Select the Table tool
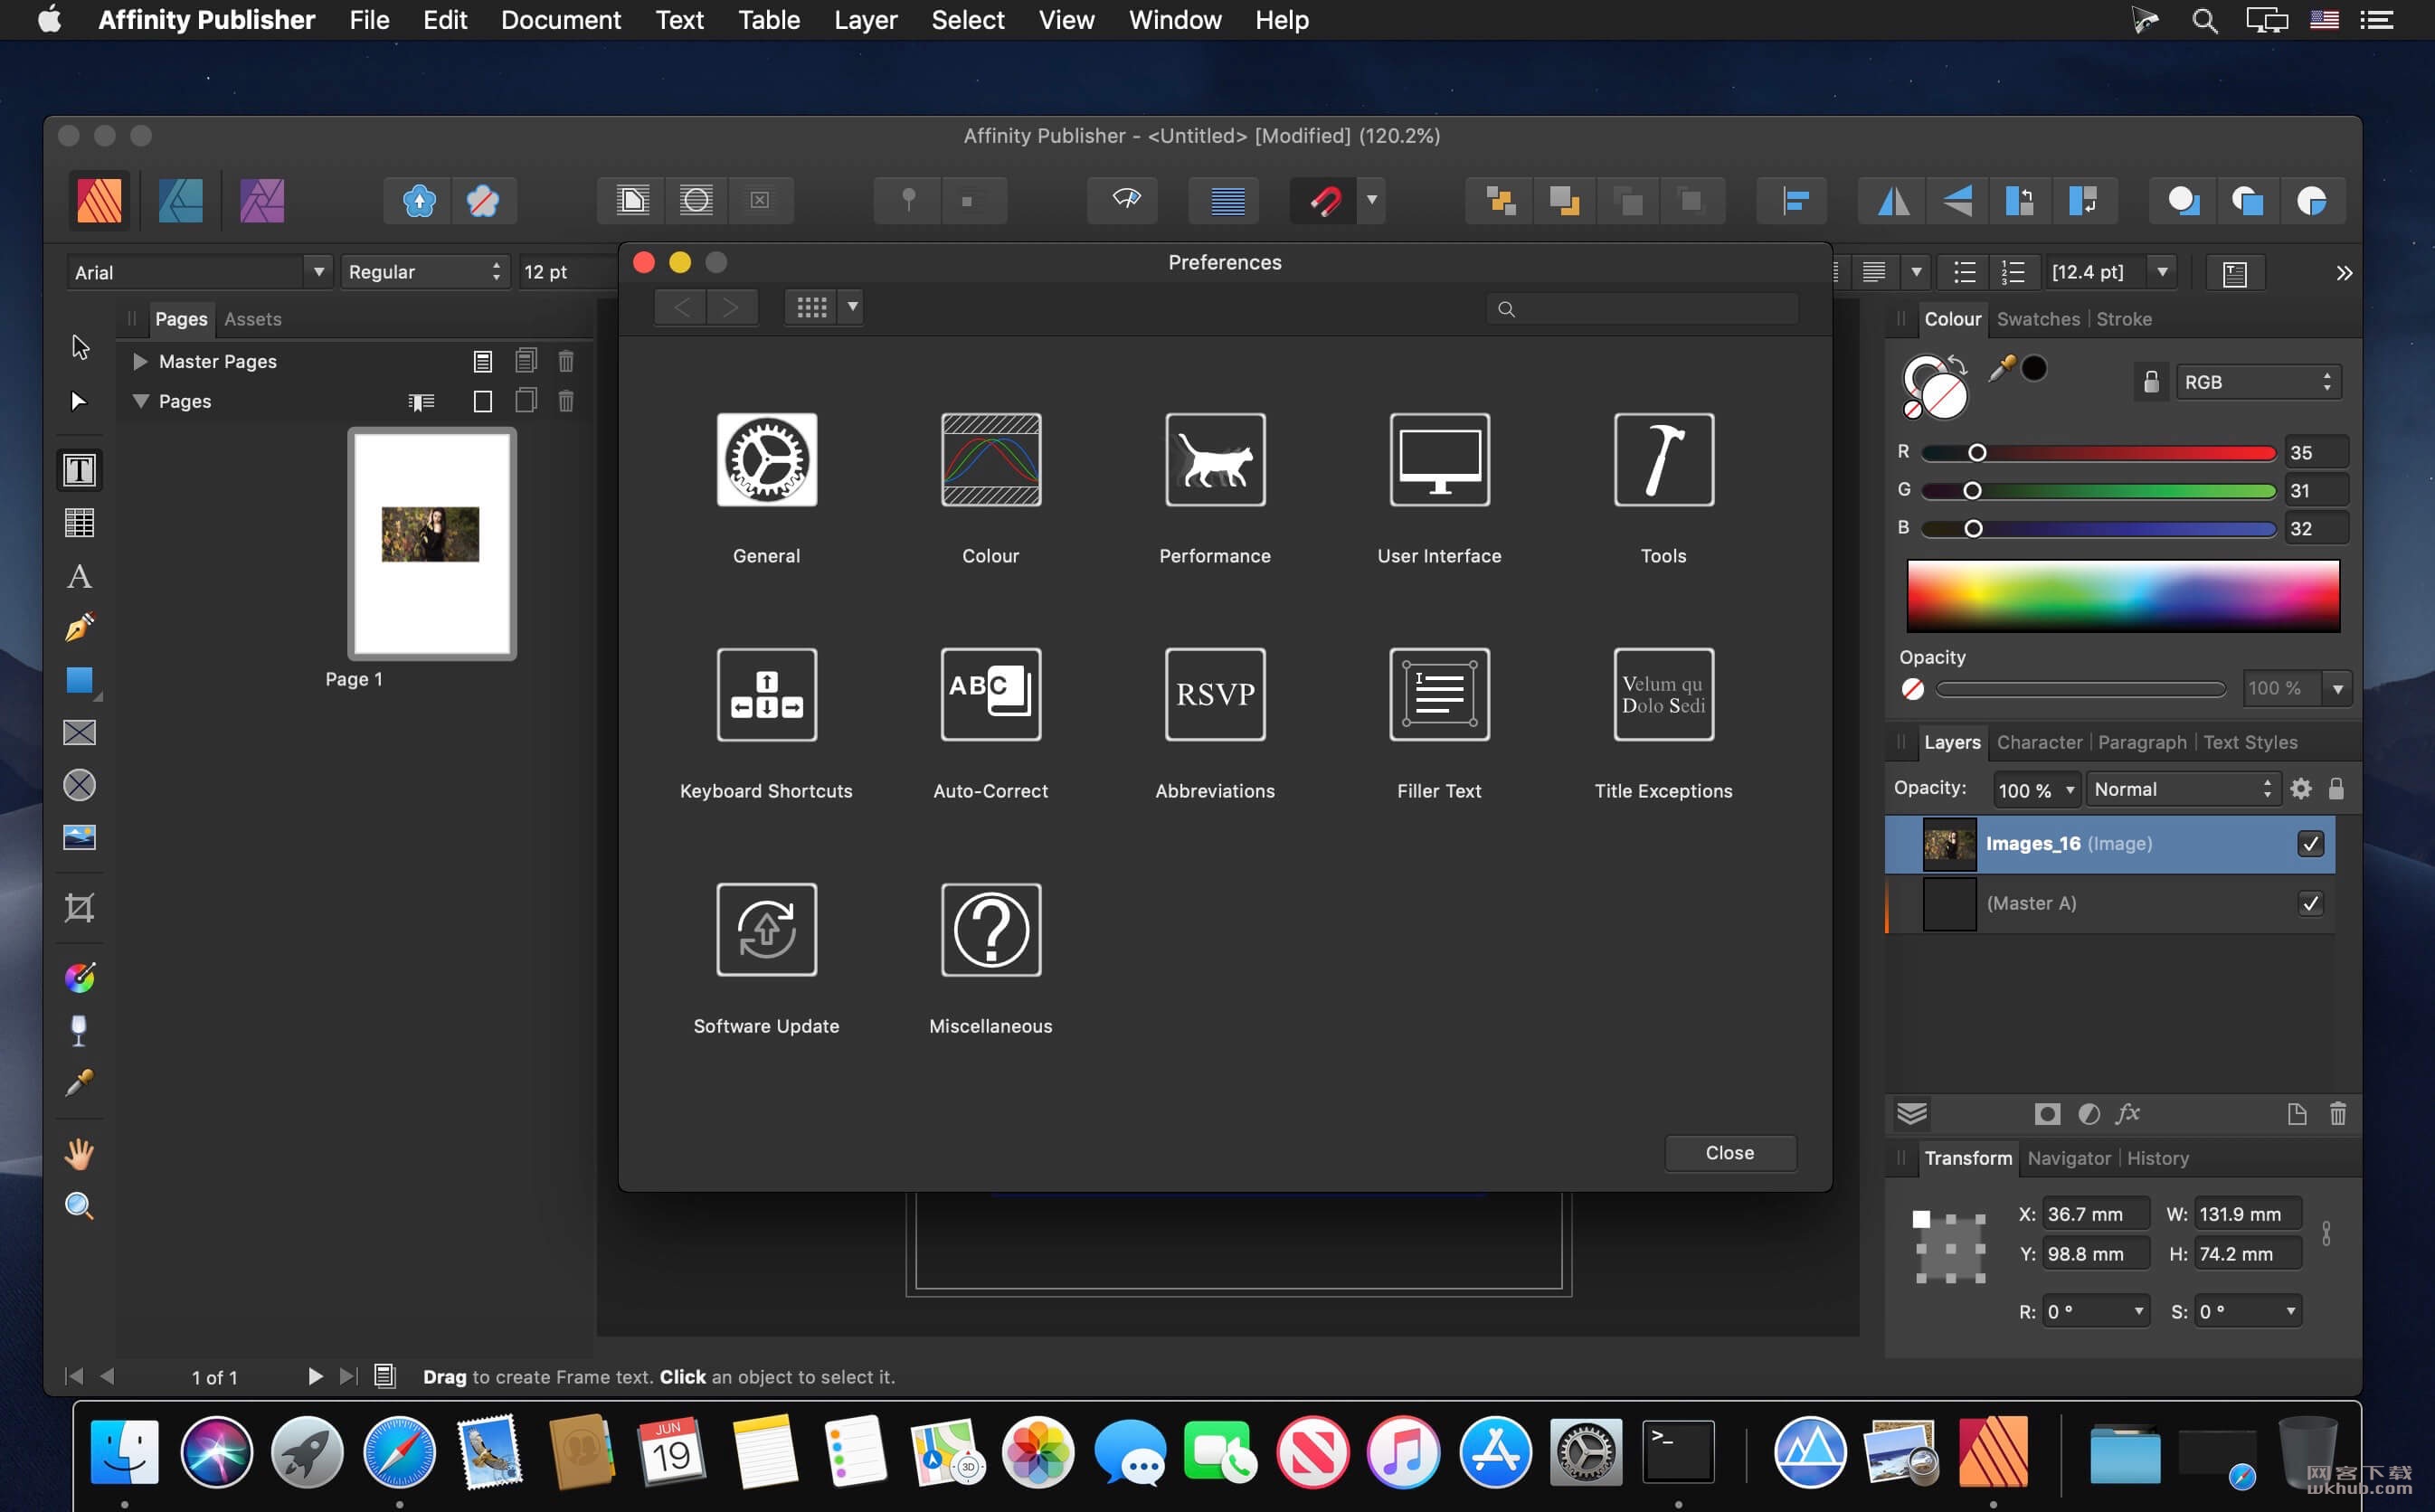The image size is (2435, 1512). click(79, 523)
